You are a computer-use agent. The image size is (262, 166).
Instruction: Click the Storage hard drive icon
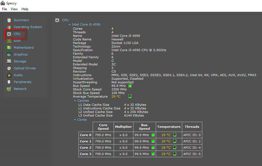[9, 61]
